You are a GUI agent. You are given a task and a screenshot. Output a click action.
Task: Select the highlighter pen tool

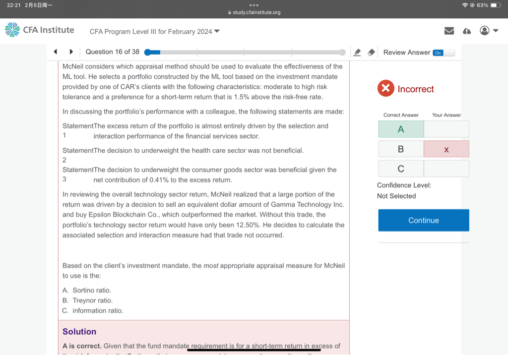coord(357,53)
